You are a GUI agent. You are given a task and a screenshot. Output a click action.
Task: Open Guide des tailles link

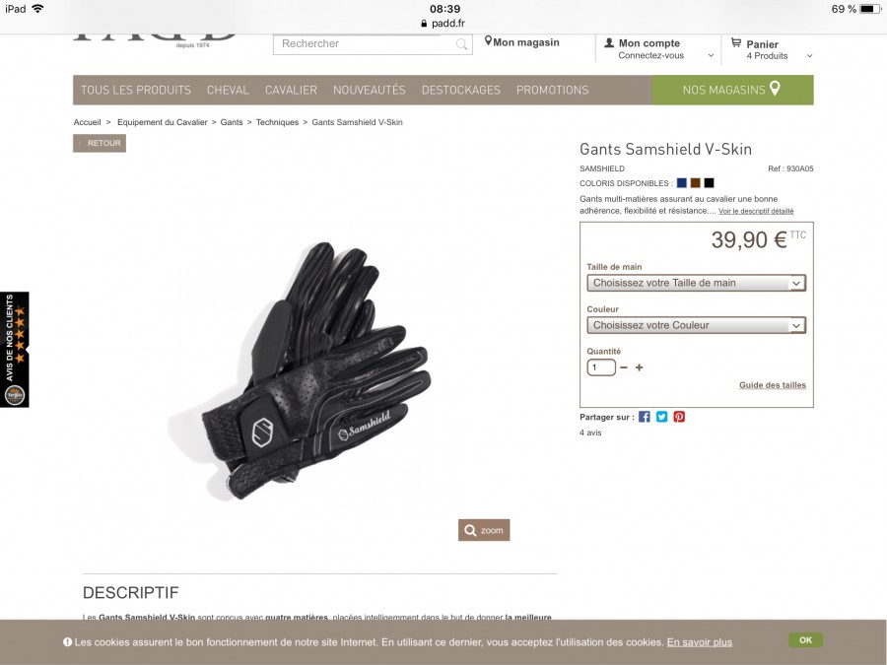772,385
